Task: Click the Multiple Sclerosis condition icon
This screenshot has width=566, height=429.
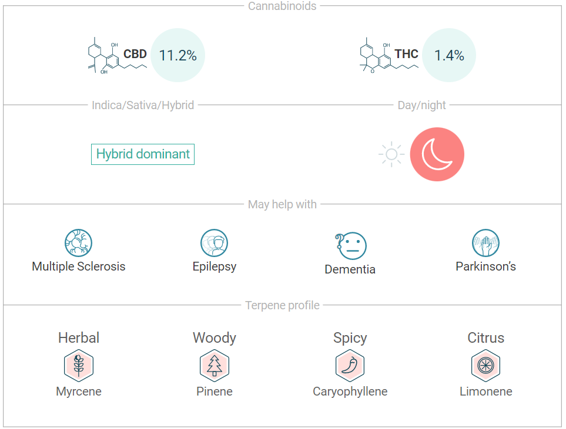Action: click(x=78, y=242)
